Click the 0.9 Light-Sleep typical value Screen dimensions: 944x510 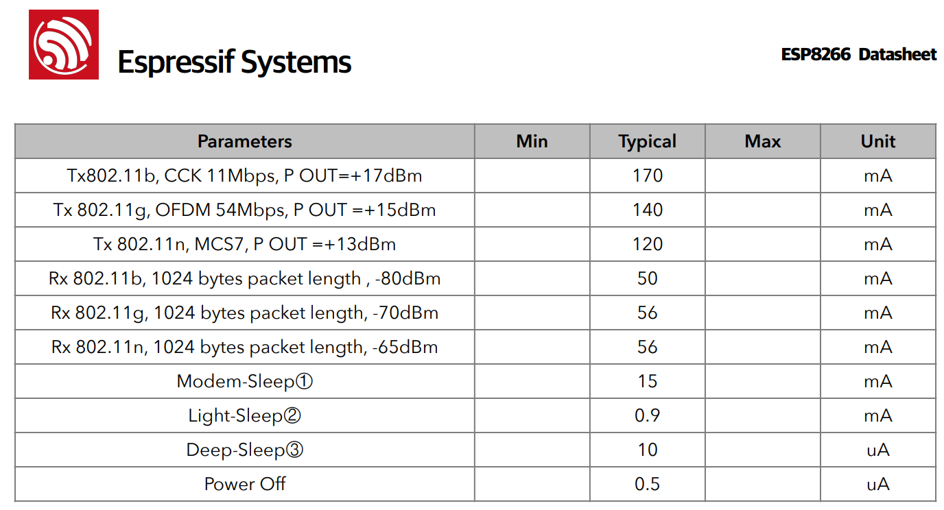pyautogui.click(x=647, y=415)
